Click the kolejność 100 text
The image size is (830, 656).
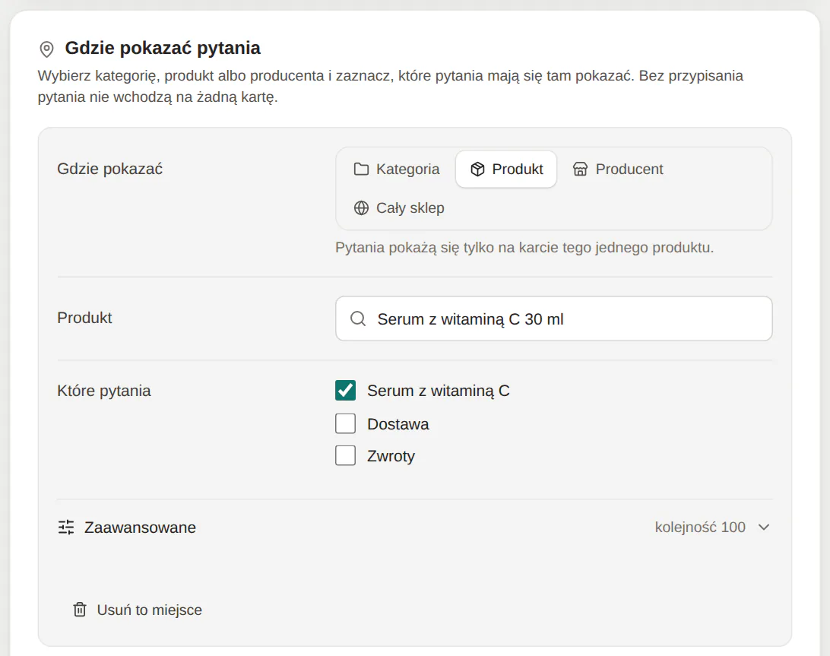pos(700,528)
